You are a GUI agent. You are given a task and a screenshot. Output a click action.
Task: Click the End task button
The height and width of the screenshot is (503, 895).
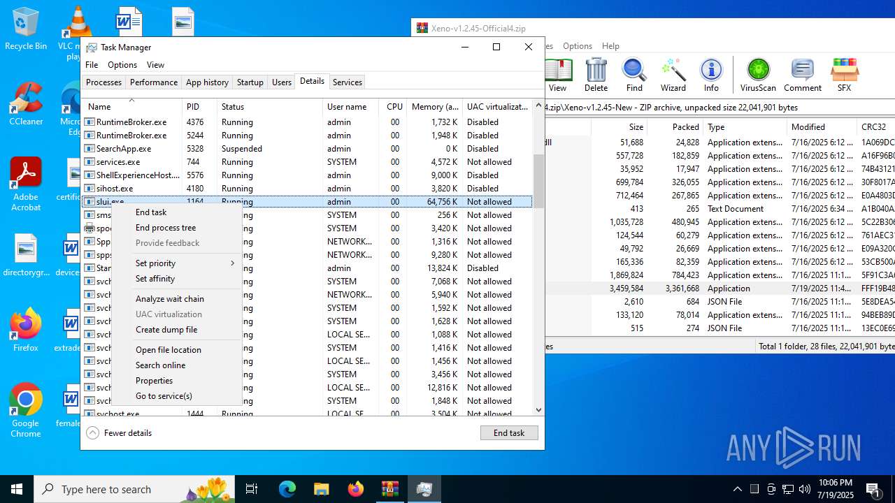[x=509, y=433]
